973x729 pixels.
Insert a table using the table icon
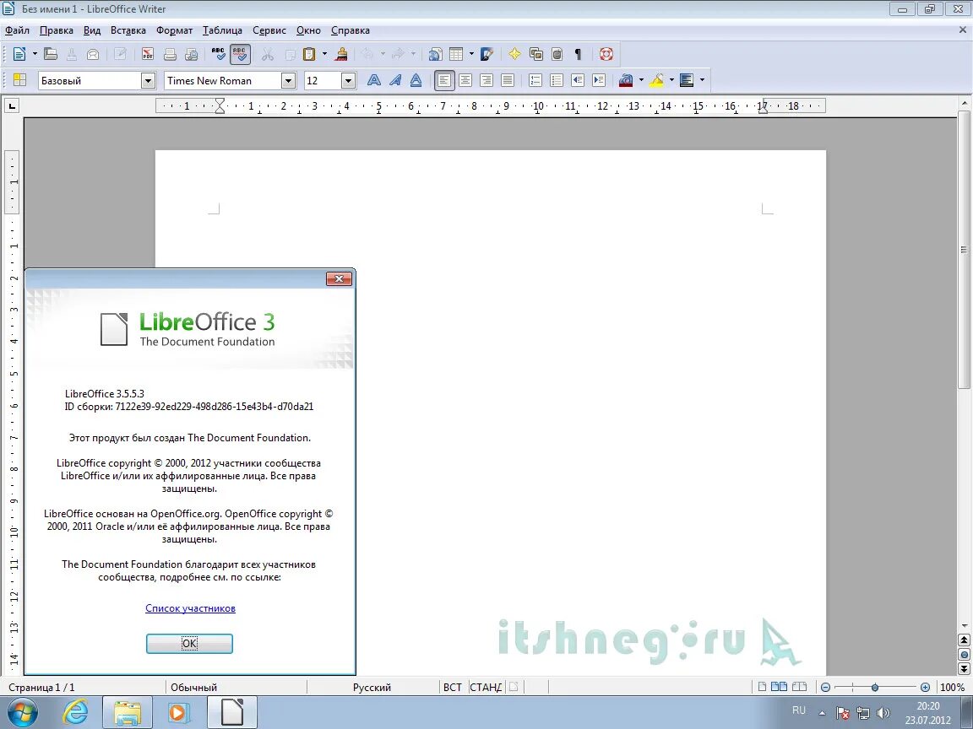(x=456, y=54)
